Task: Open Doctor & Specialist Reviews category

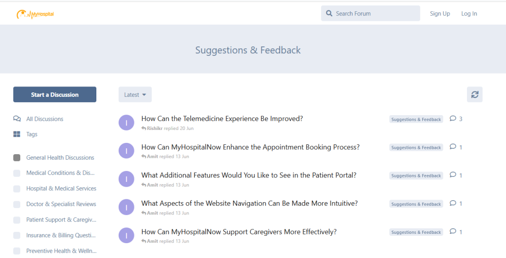Action: click(61, 204)
